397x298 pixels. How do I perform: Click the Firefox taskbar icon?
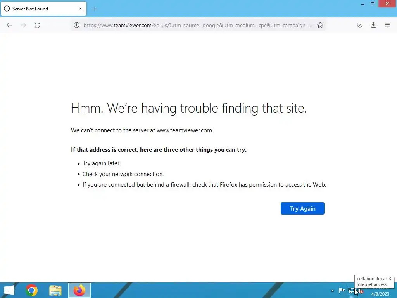[79, 290]
